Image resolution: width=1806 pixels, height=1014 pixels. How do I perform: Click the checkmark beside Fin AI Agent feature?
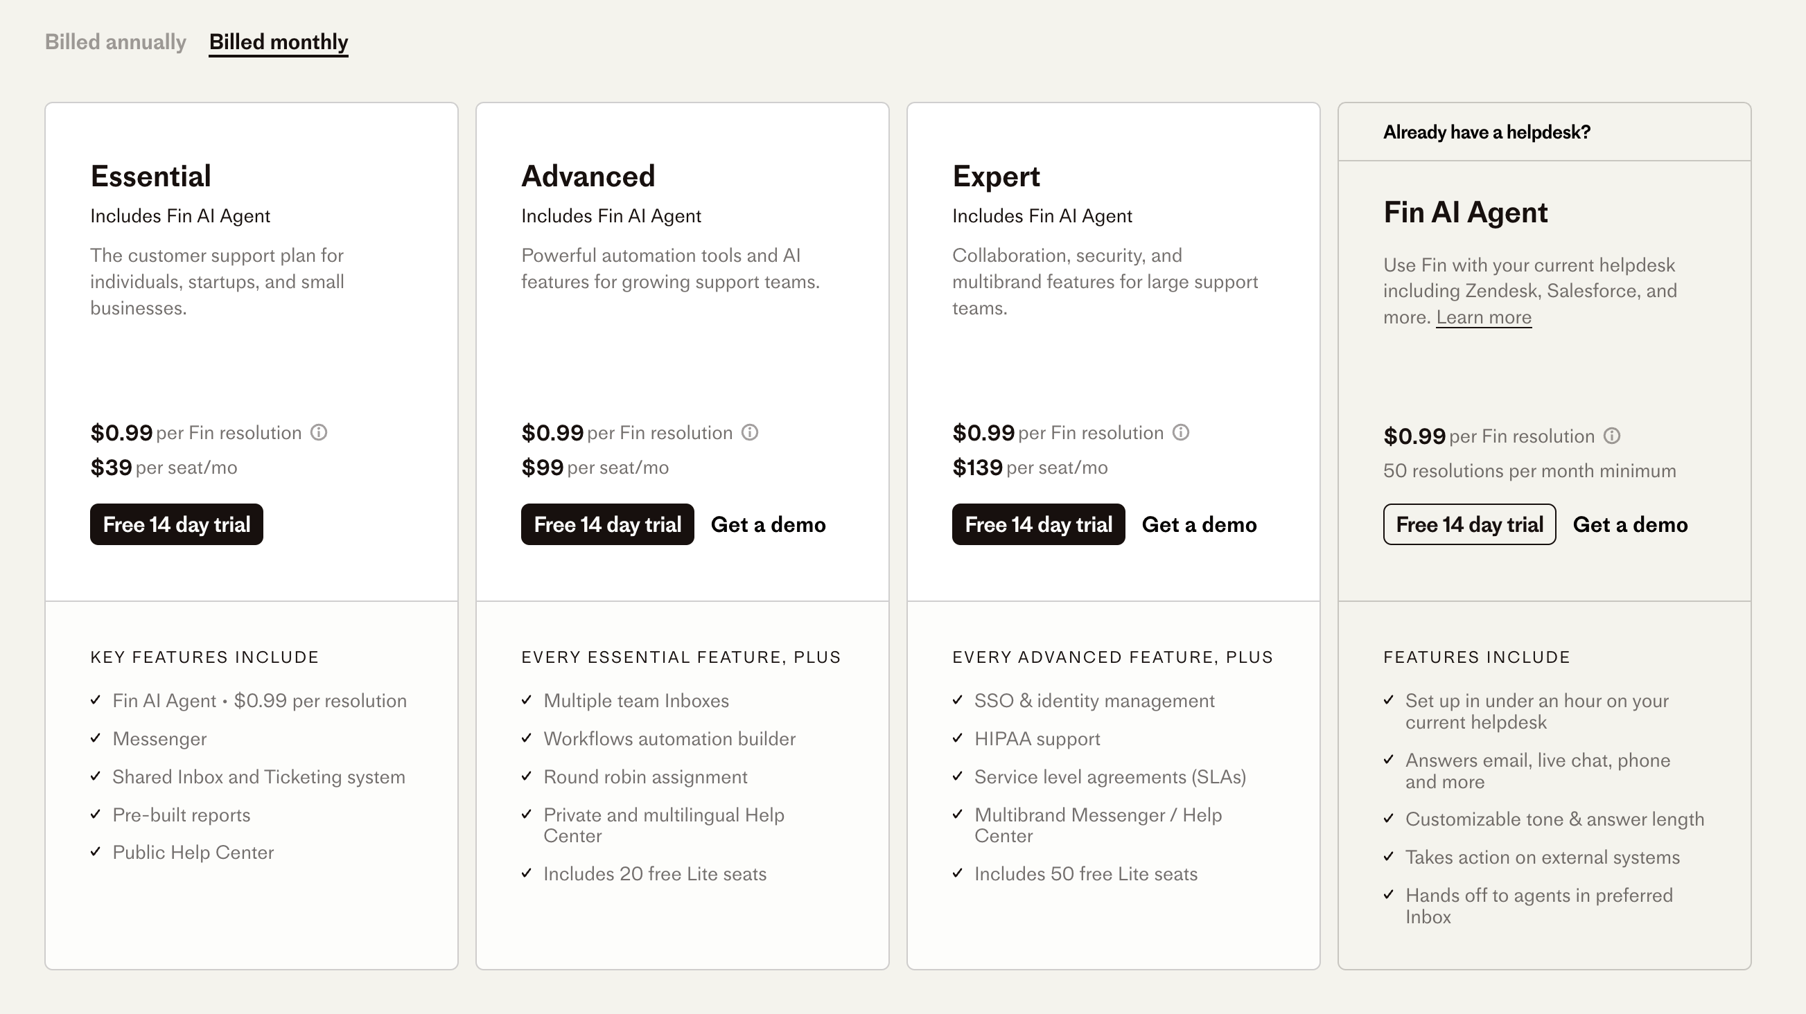point(96,700)
